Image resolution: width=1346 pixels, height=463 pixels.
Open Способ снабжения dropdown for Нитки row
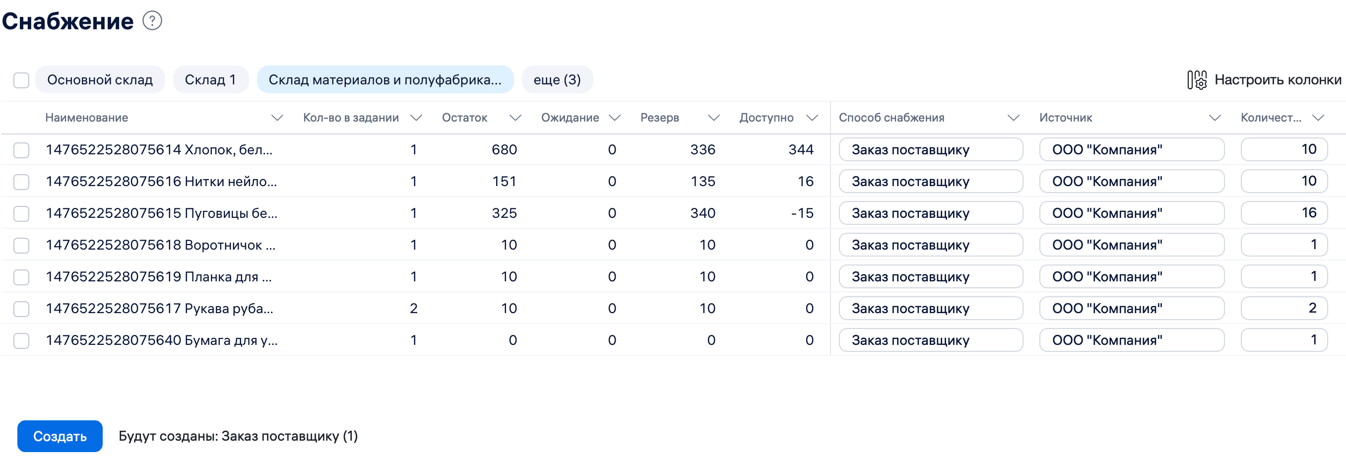pyautogui.click(x=930, y=182)
